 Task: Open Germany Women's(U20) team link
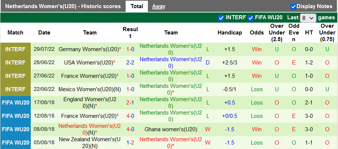tap(88, 49)
